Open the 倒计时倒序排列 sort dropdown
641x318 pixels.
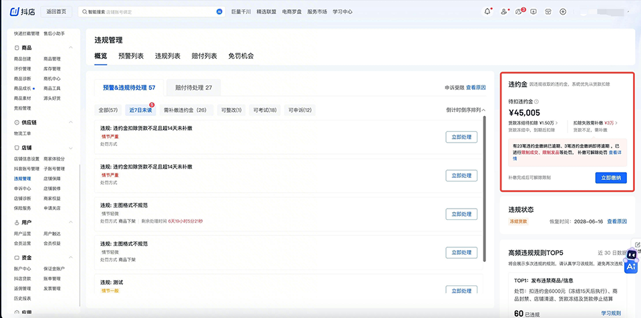coord(465,110)
